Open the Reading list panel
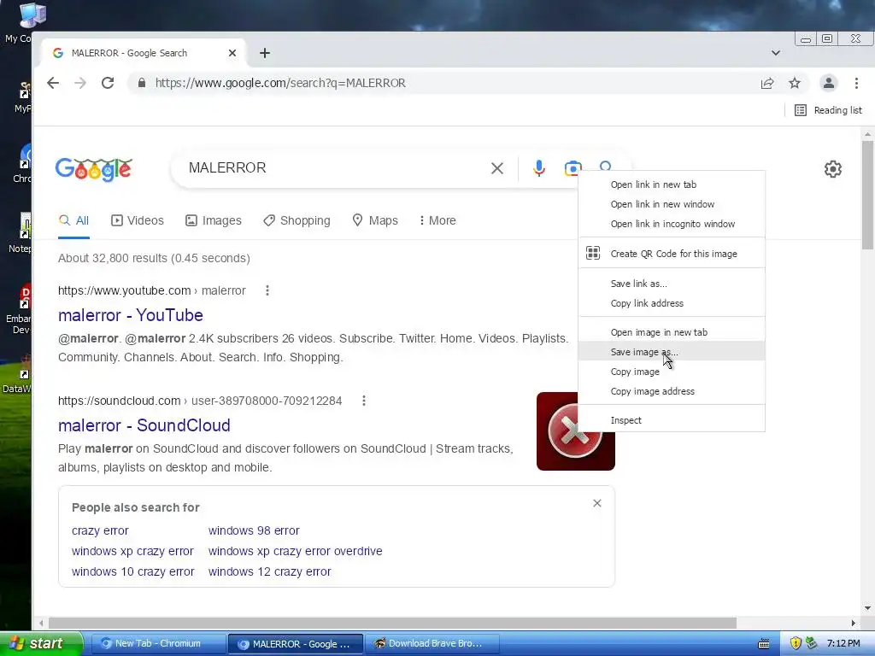The image size is (875, 656). coord(828,110)
